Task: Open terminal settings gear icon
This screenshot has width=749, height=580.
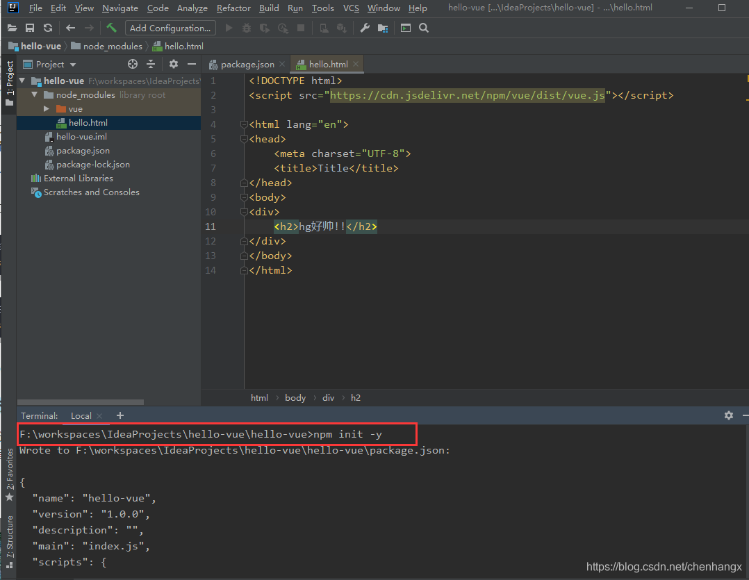Action: 728,415
